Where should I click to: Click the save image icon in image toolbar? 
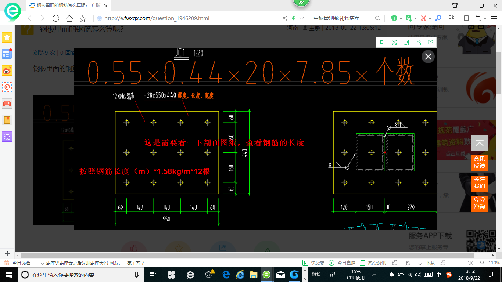406,43
